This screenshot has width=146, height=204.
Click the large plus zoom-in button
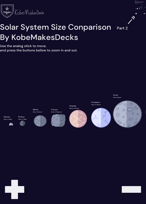[15, 189]
